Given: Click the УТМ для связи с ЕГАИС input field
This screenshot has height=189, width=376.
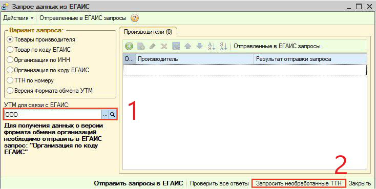Looking at the screenshot, I should tap(53, 115).
